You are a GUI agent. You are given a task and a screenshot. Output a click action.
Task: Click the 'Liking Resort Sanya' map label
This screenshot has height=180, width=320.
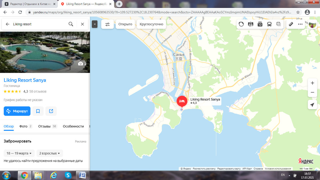click(205, 99)
